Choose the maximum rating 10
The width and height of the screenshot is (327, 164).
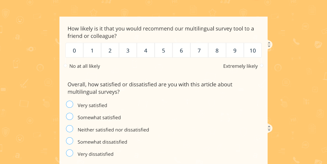(252, 50)
